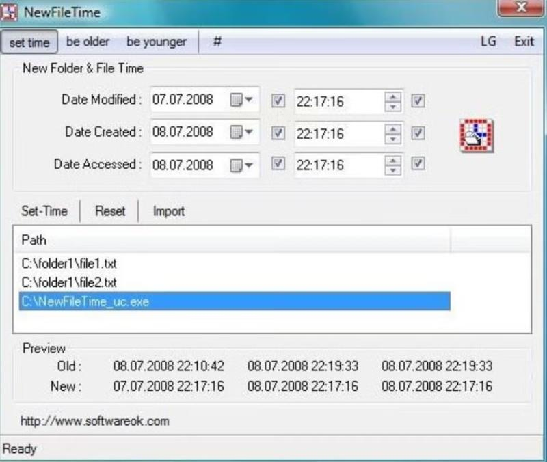Toggle the Date Accessed date checkbox
Viewport: 547px width, 462px height.
278,163
